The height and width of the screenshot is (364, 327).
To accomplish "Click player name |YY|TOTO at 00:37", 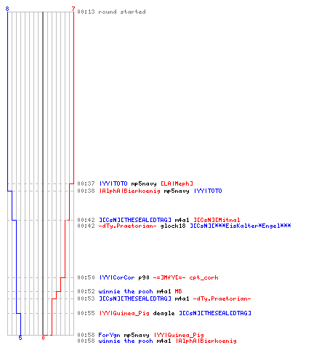I will pyautogui.click(x=113, y=183).
